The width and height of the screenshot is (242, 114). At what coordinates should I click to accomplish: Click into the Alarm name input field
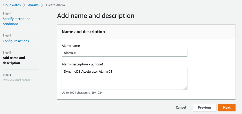[124, 53]
